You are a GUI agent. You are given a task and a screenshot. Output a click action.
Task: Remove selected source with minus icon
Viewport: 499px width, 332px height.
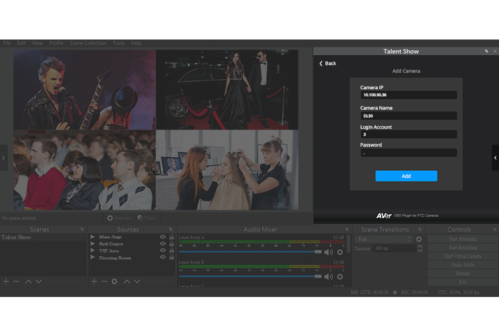pos(104,281)
